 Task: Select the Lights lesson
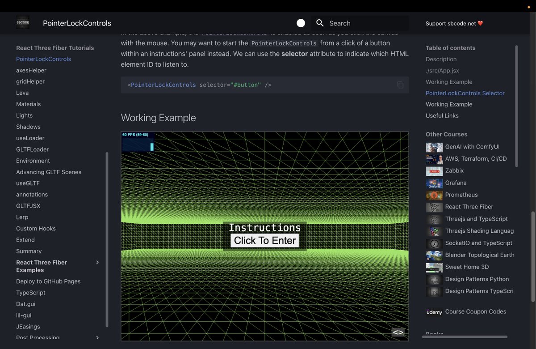24,115
